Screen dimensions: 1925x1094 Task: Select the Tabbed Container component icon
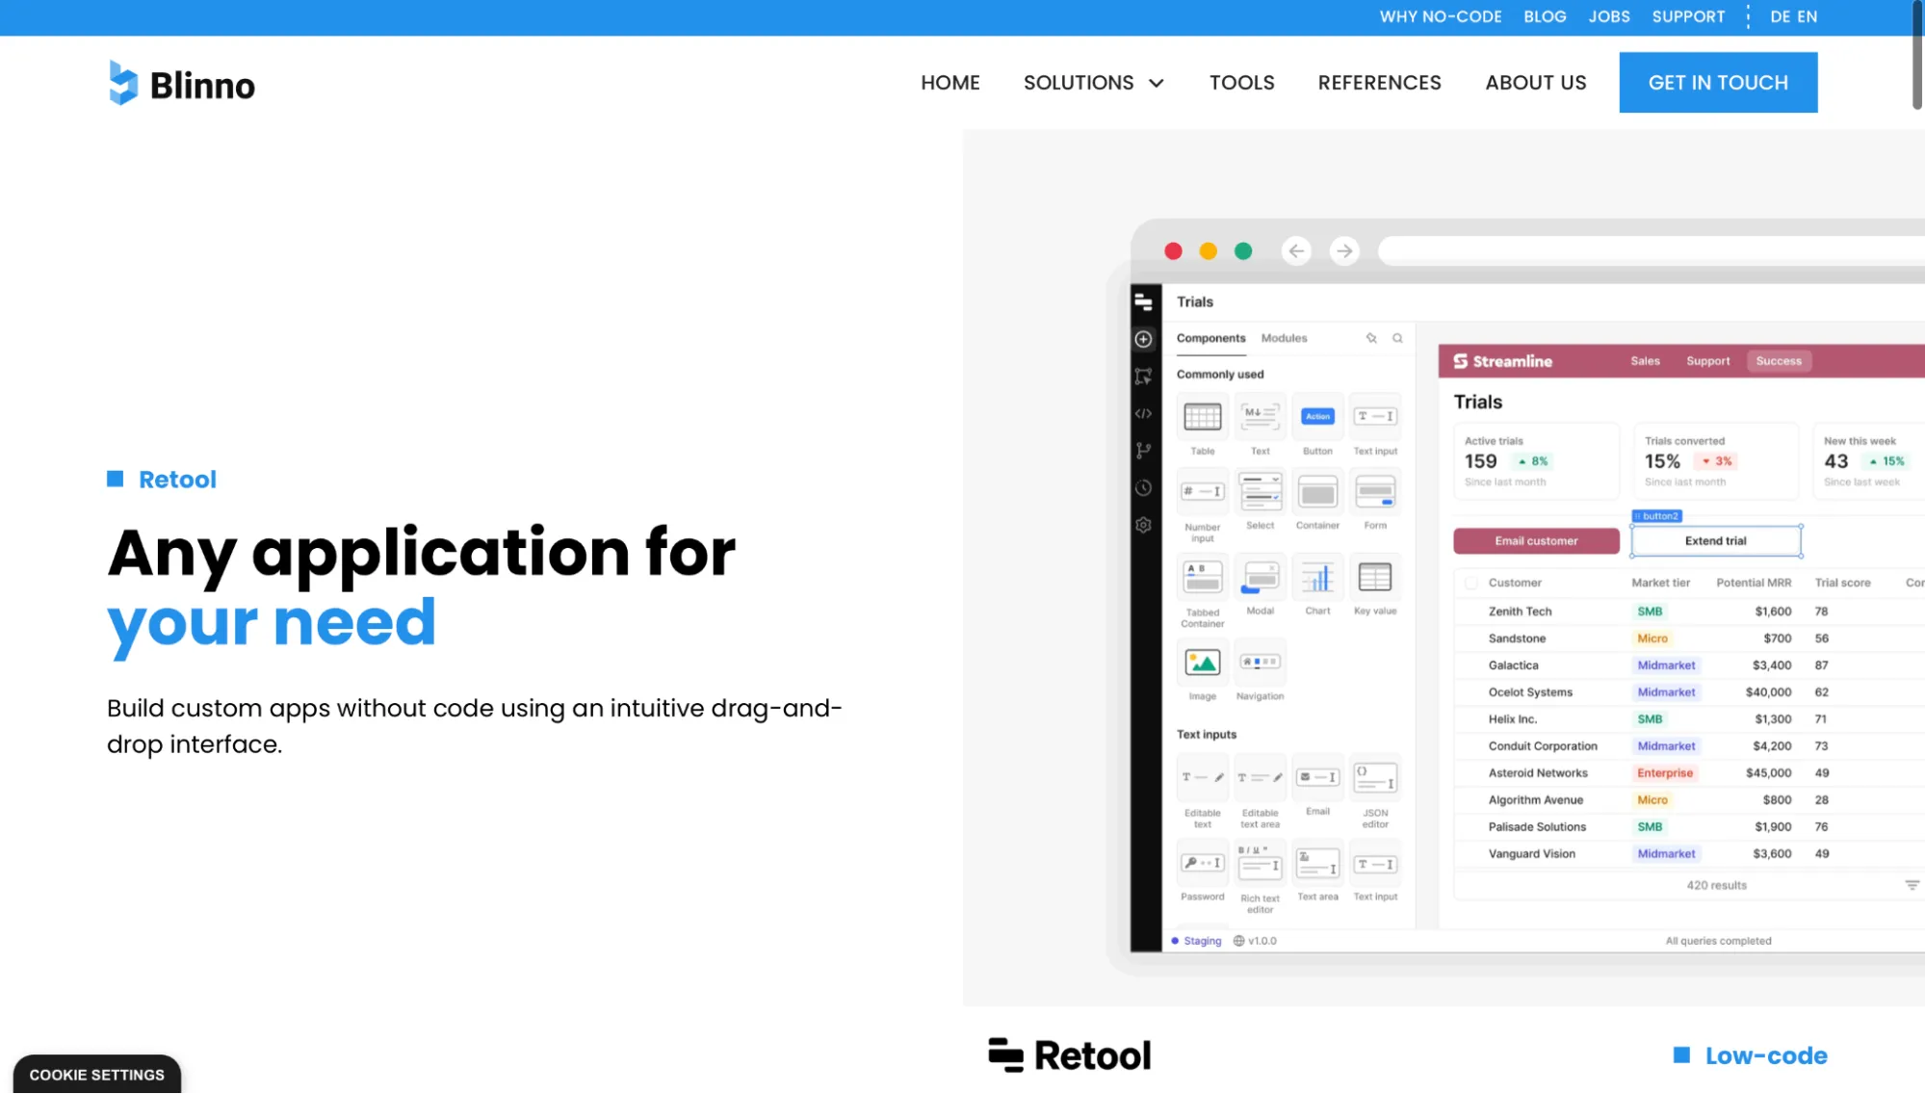(x=1202, y=578)
